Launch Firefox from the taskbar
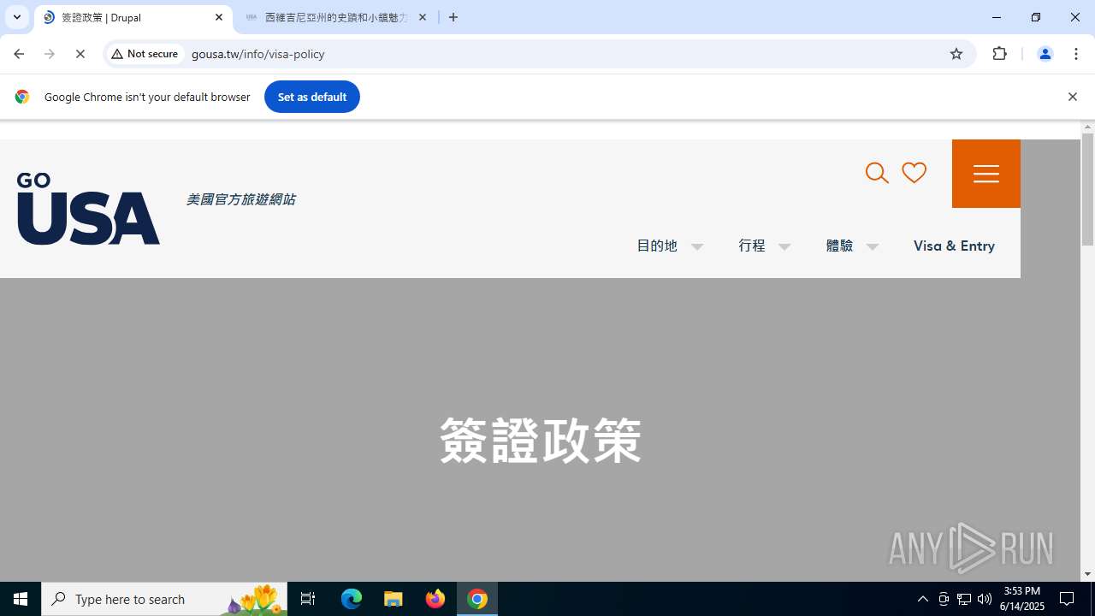 (x=435, y=599)
